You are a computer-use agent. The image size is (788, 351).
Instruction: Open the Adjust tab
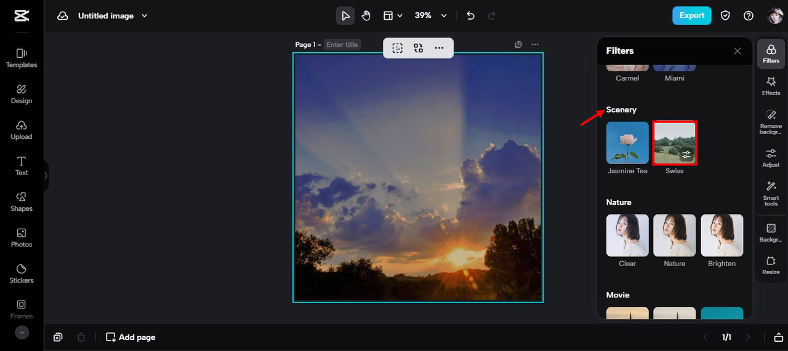coord(771,158)
